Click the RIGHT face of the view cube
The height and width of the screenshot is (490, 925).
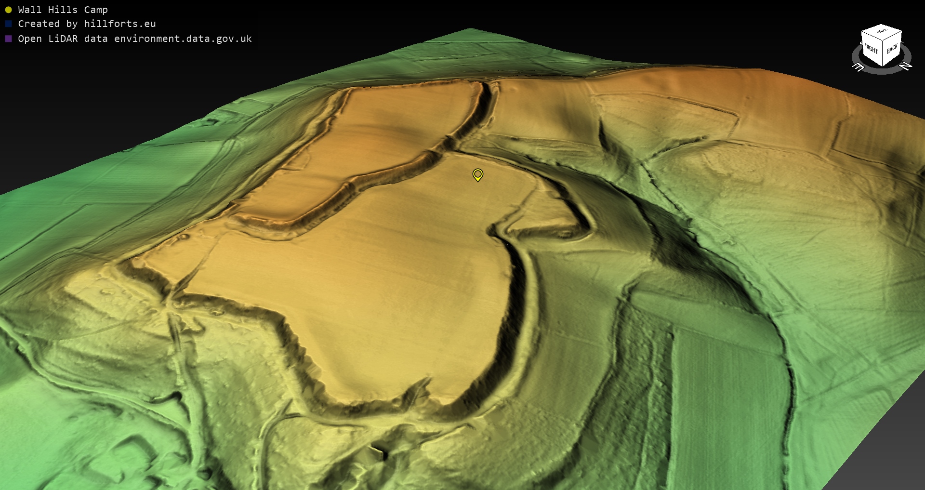871,49
